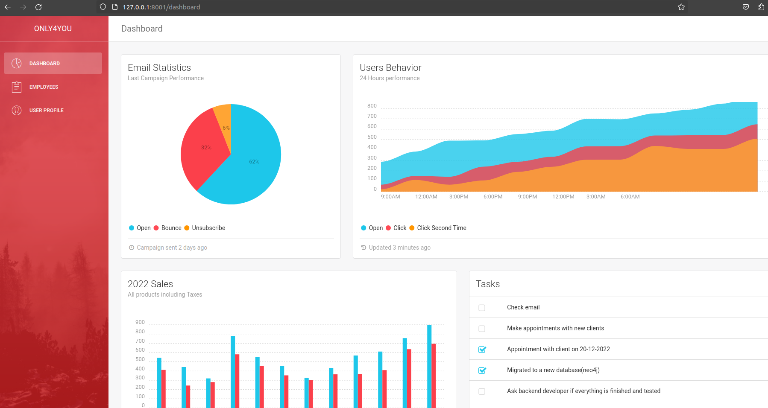Image resolution: width=768 pixels, height=408 pixels.
Task: Click the orange Unsubscribe legend dot
Action: pyautogui.click(x=187, y=228)
